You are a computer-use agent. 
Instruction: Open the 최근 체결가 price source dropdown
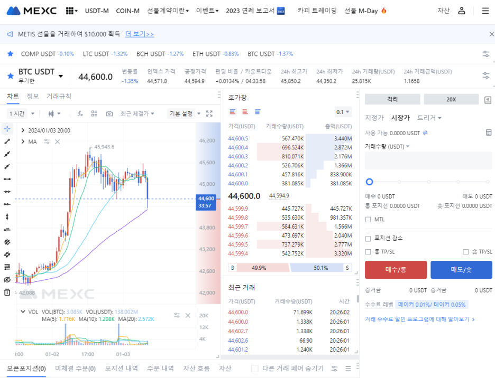(x=137, y=114)
